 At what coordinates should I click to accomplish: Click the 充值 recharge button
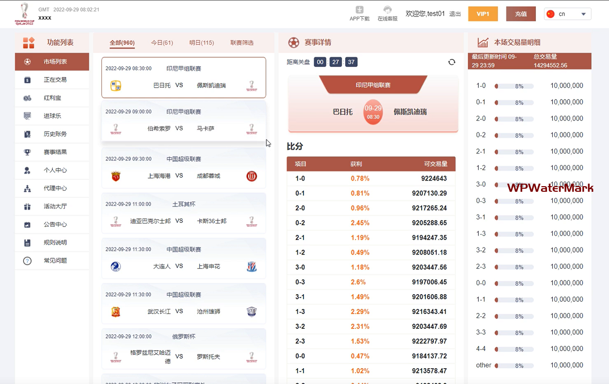521,14
